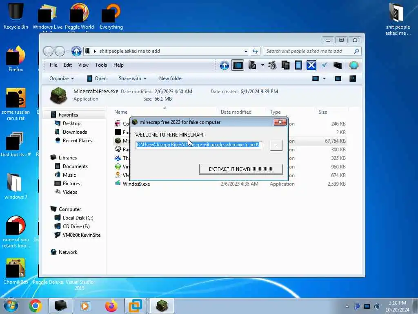The width and height of the screenshot is (418, 314).
Task: Click the blue up-arrow icon in the menu toolbar
Action: coord(224,65)
